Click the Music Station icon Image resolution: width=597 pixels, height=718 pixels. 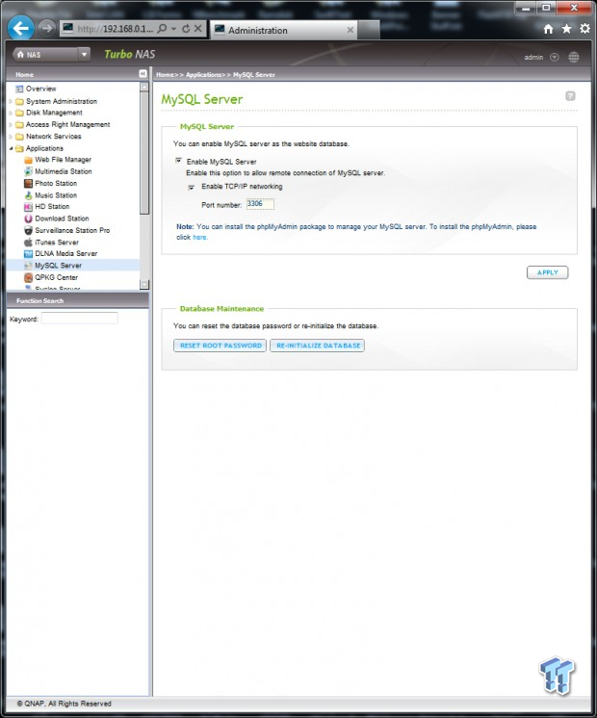[29, 195]
